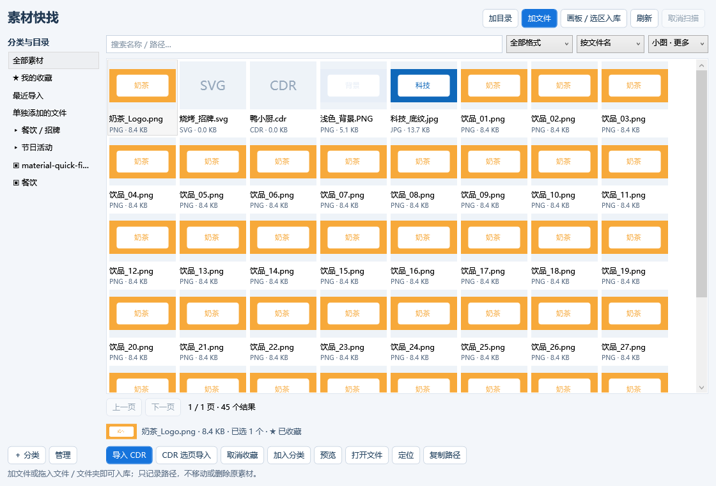Select the 饮品_01.png thumbnail

tap(494, 86)
